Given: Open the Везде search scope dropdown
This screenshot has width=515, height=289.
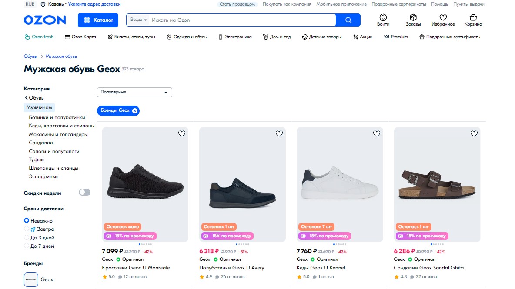Looking at the screenshot, I should pos(138,20).
